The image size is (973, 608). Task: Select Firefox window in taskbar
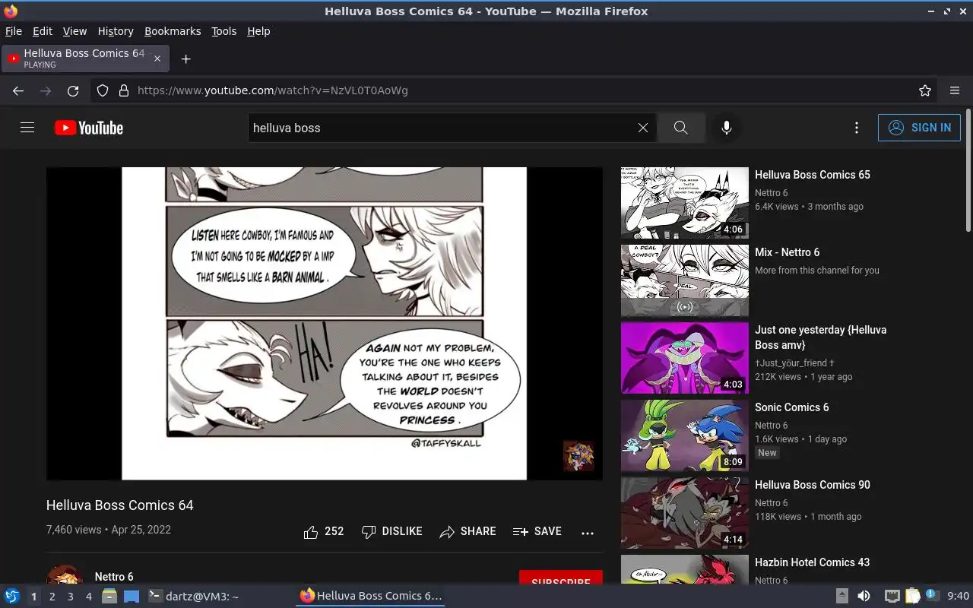pyautogui.click(x=370, y=596)
